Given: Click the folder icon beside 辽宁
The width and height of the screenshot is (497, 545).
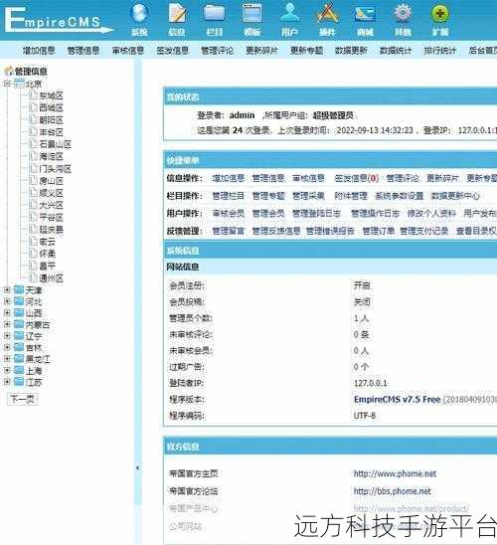Looking at the screenshot, I should pyautogui.click(x=19, y=336).
